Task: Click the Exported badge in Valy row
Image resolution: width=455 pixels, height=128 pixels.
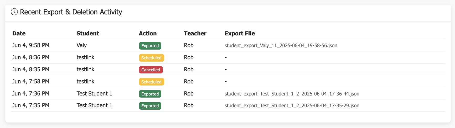Action: [x=150, y=46]
